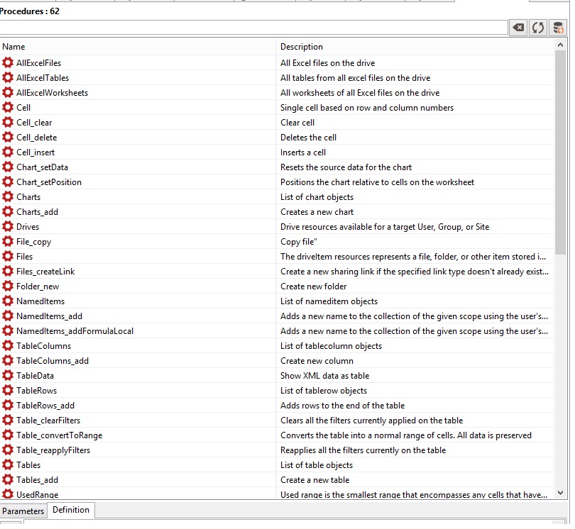Click the refresh arrows icon

(x=538, y=28)
